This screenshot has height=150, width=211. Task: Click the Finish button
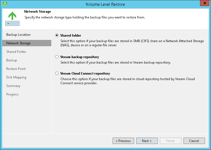point(170,141)
